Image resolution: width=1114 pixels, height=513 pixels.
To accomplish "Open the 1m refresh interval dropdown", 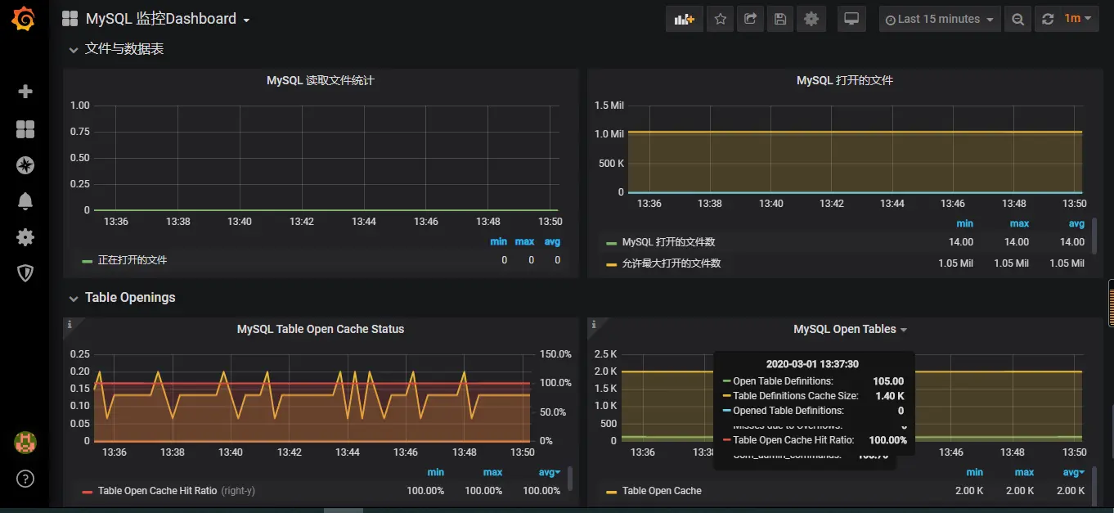I will pos(1077,19).
